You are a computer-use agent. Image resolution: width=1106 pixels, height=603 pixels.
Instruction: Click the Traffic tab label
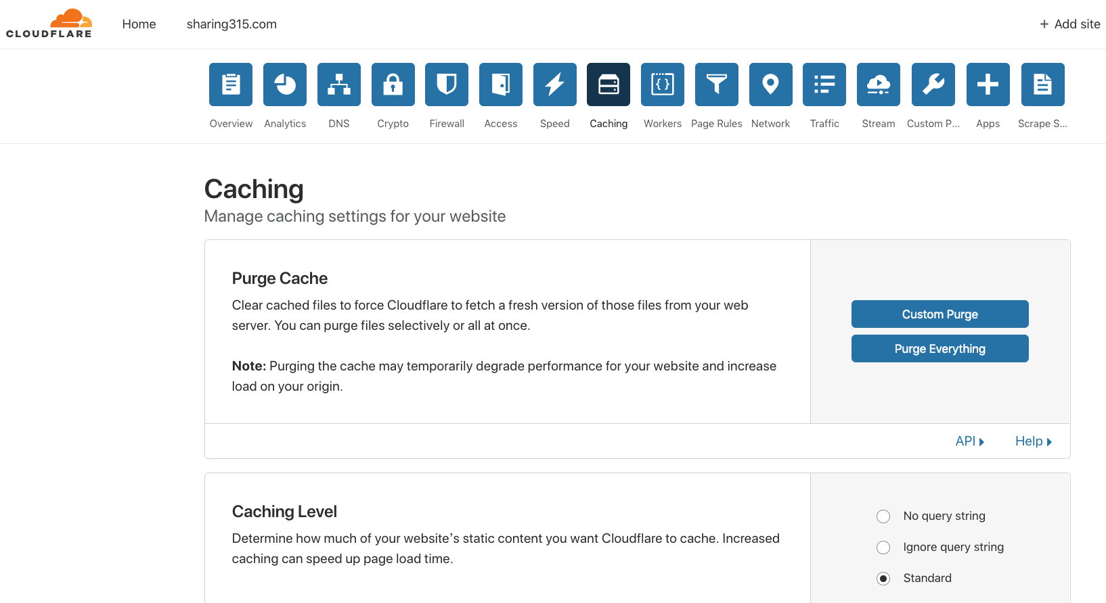(824, 124)
